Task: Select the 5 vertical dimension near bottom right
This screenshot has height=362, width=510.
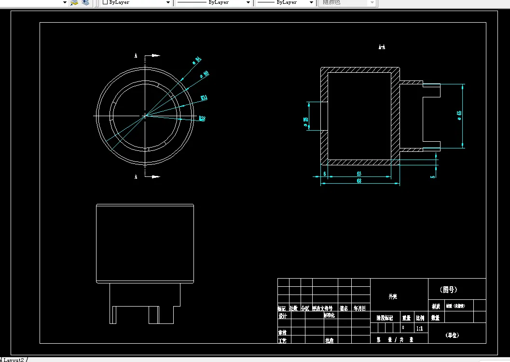Action: (433, 177)
